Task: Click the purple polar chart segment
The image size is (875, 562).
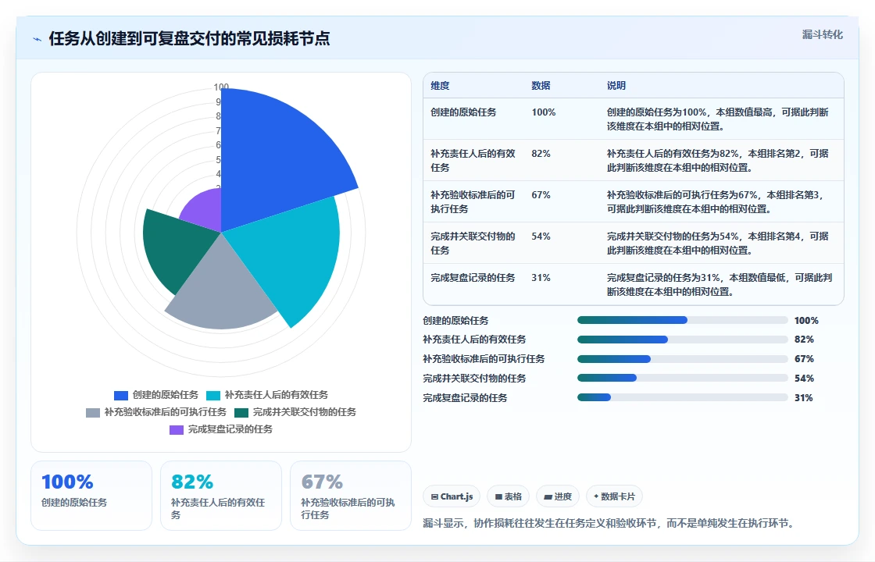Action: pyautogui.click(x=205, y=209)
